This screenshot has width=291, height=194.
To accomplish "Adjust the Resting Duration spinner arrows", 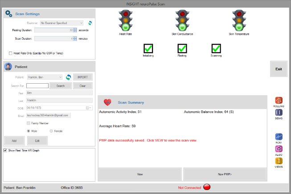I will (x=75, y=30).
